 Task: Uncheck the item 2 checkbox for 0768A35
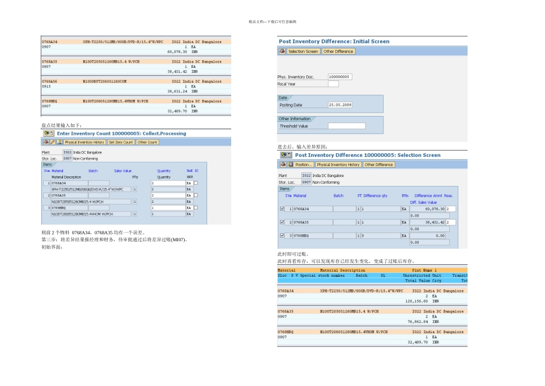tap(282, 222)
